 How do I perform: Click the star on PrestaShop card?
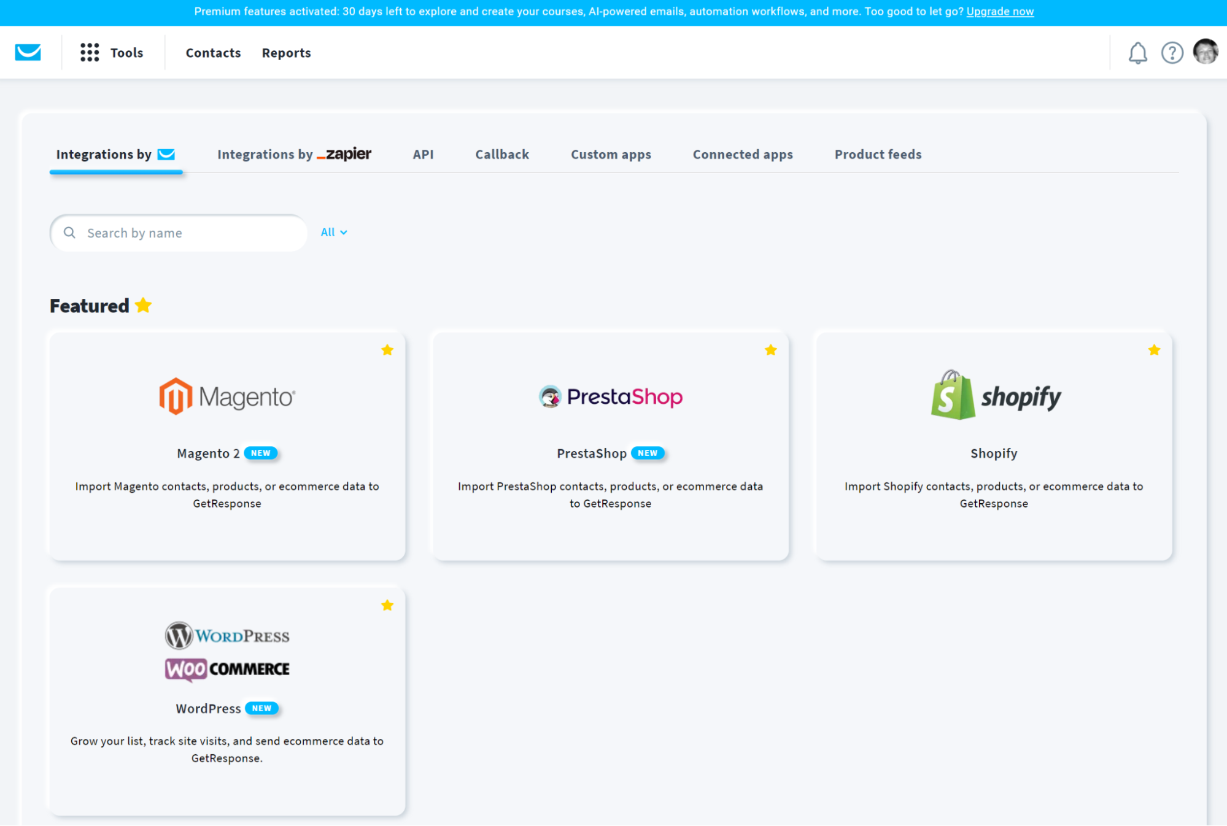[771, 350]
